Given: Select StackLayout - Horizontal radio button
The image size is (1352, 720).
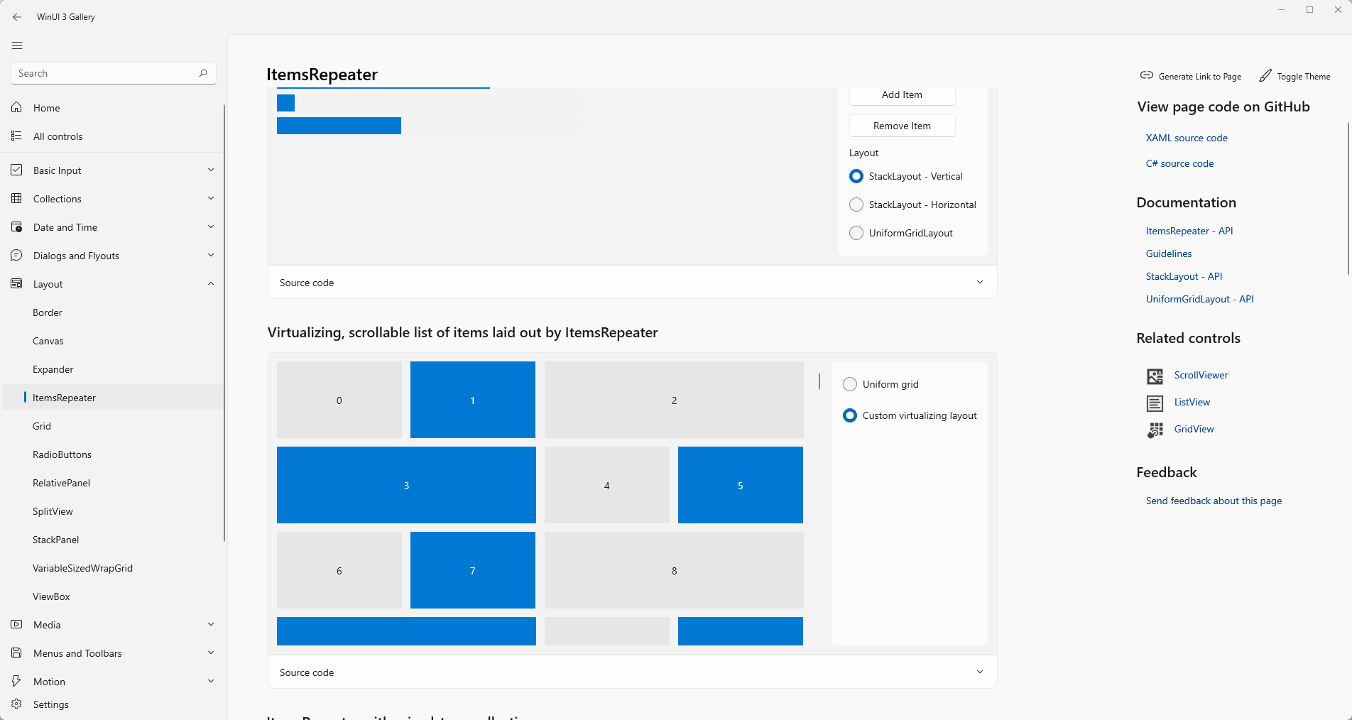Looking at the screenshot, I should pos(856,204).
